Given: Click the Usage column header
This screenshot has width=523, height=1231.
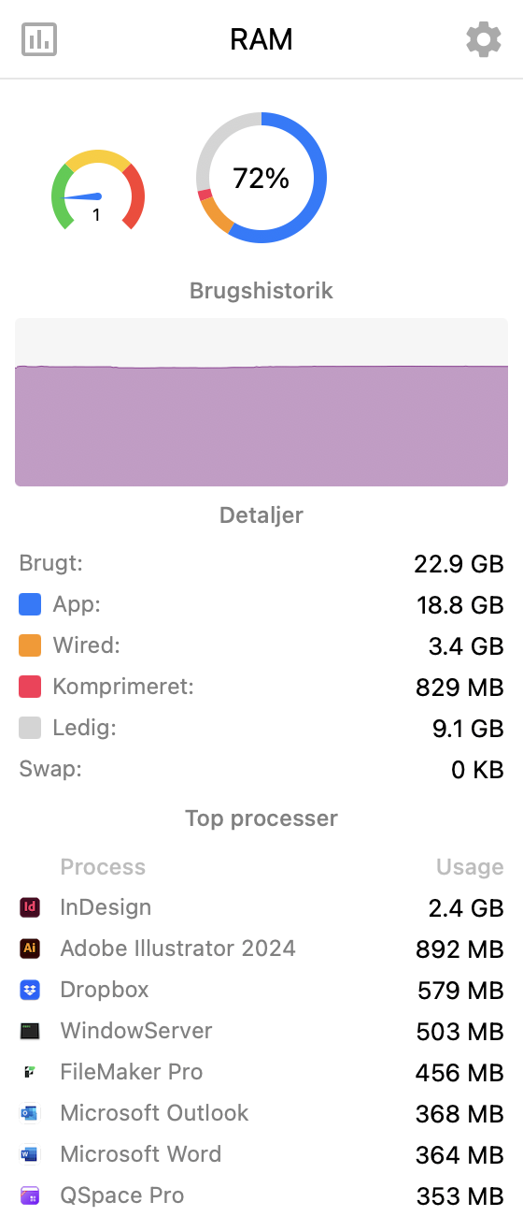Looking at the screenshot, I should coord(470,867).
